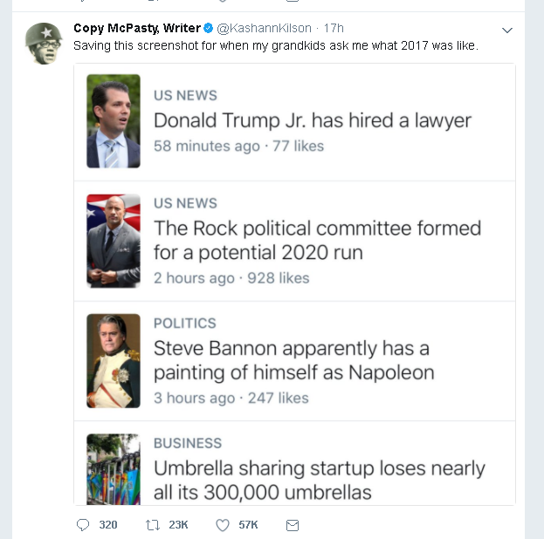Open the tweet's more options chevron
This screenshot has width=544, height=539.
click(507, 31)
